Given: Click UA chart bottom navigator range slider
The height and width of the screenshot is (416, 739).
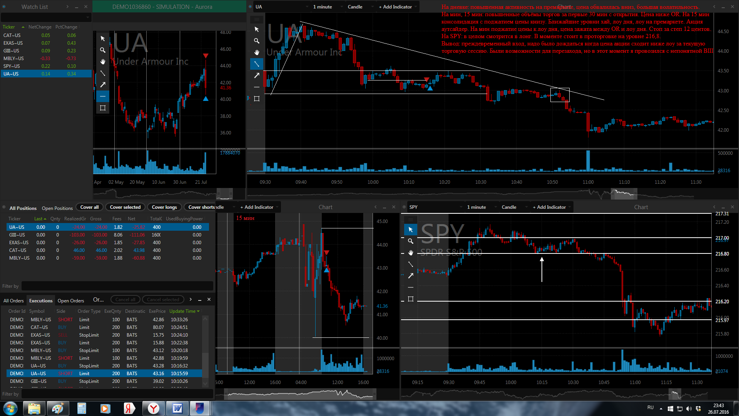Looking at the screenshot, I should 624,194.
